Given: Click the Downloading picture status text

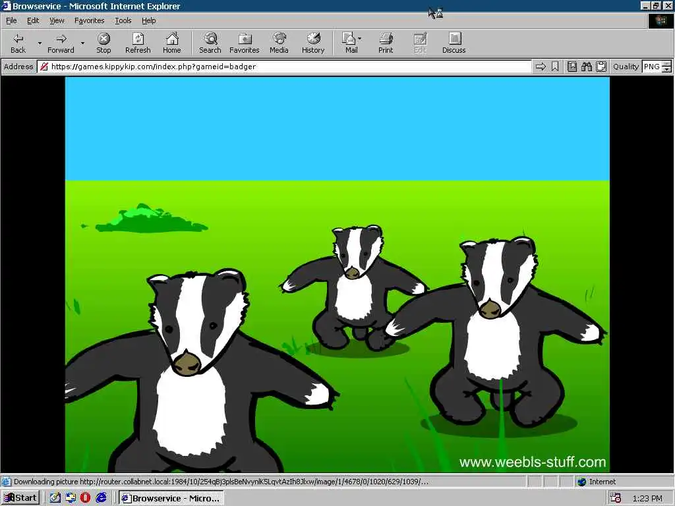Looking at the screenshot, I should click(220, 482).
